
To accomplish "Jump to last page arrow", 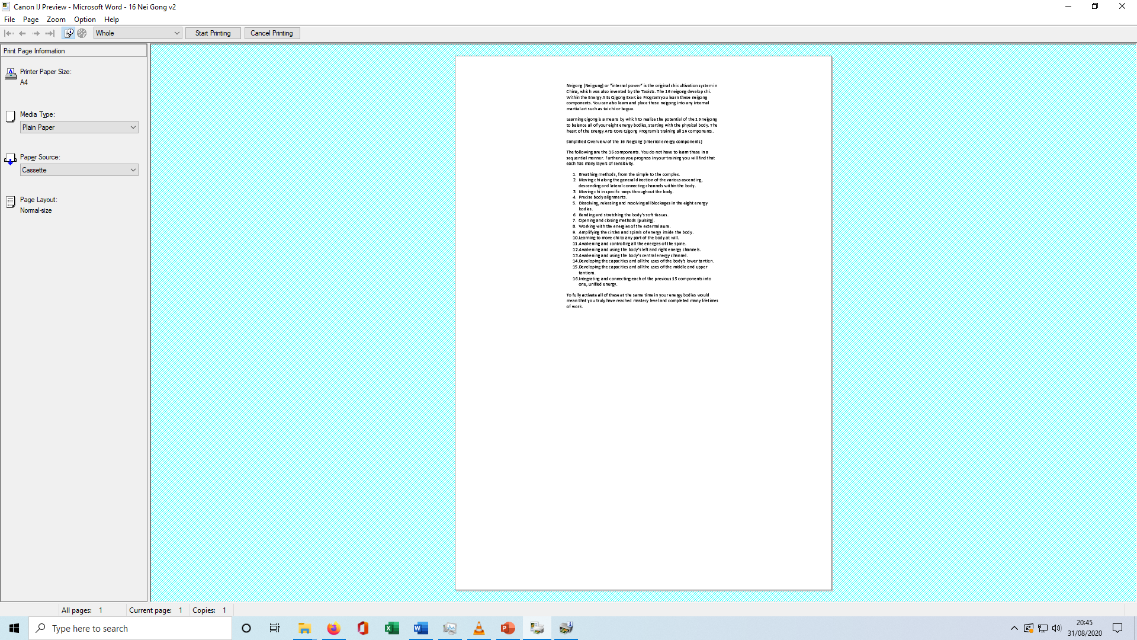I will click(50, 33).
